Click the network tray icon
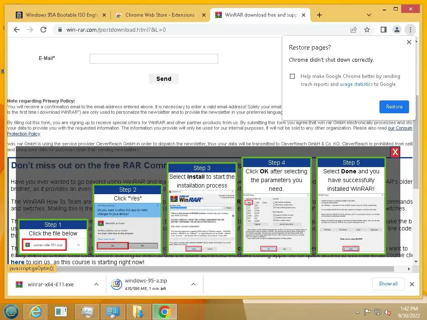This screenshot has width=427, height=320. click(378, 312)
